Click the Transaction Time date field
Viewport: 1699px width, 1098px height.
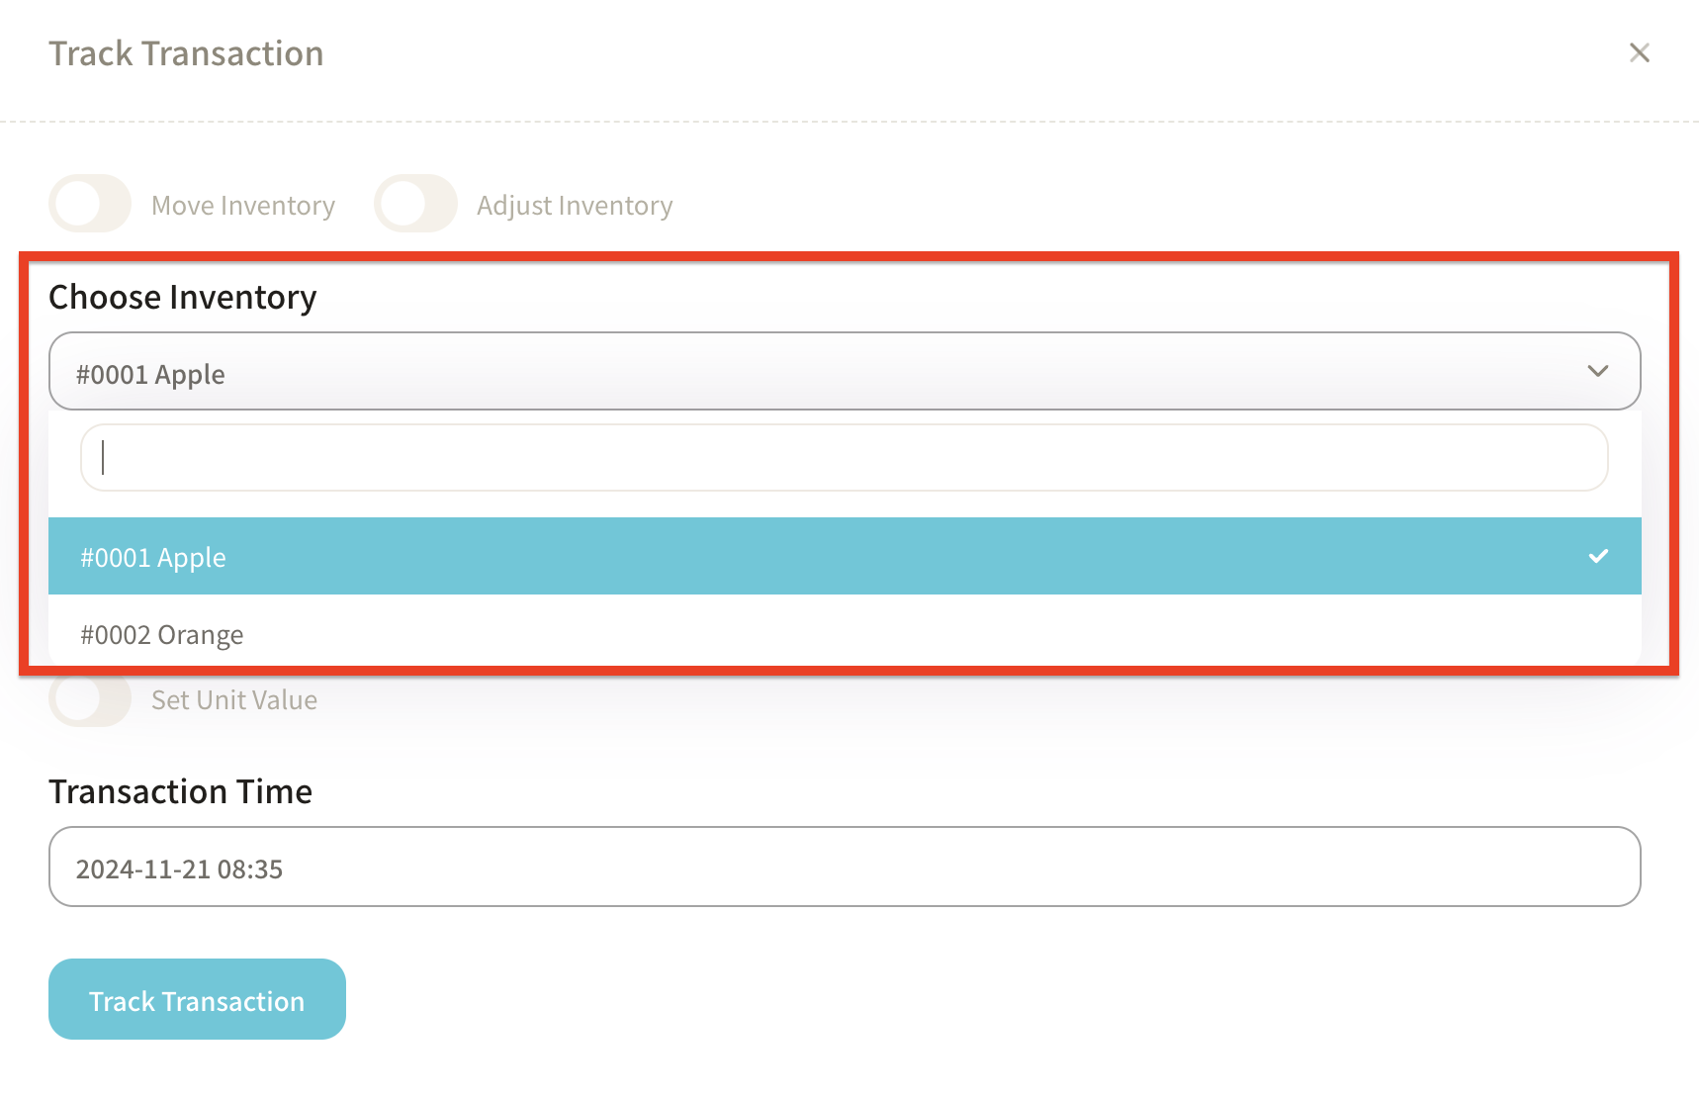click(x=844, y=868)
